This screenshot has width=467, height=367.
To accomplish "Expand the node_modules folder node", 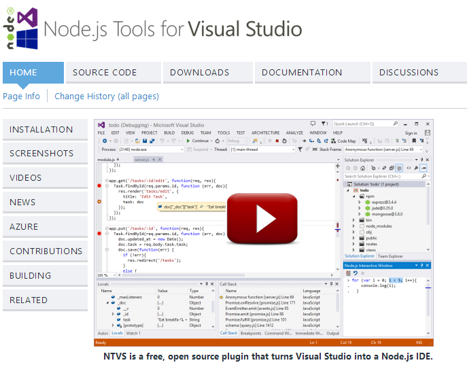I will pyautogui.click(x=353, y=226).
